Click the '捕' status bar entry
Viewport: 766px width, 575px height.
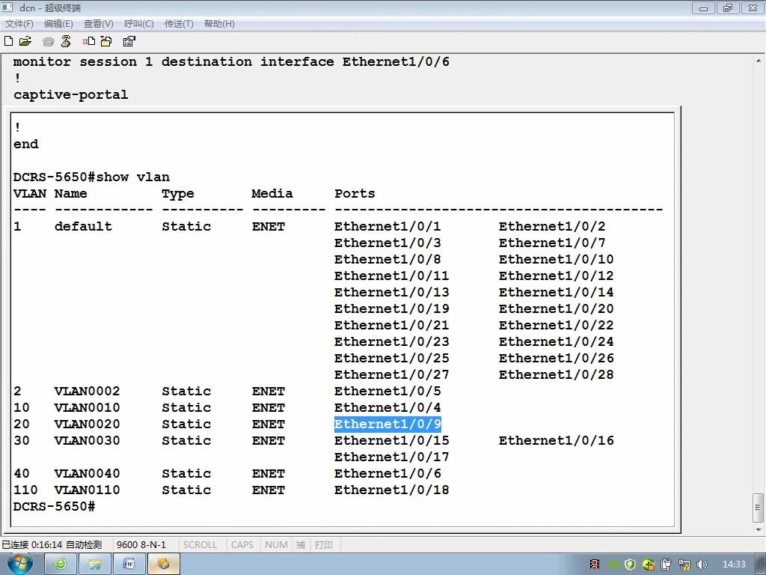click(x=301, y=545)
